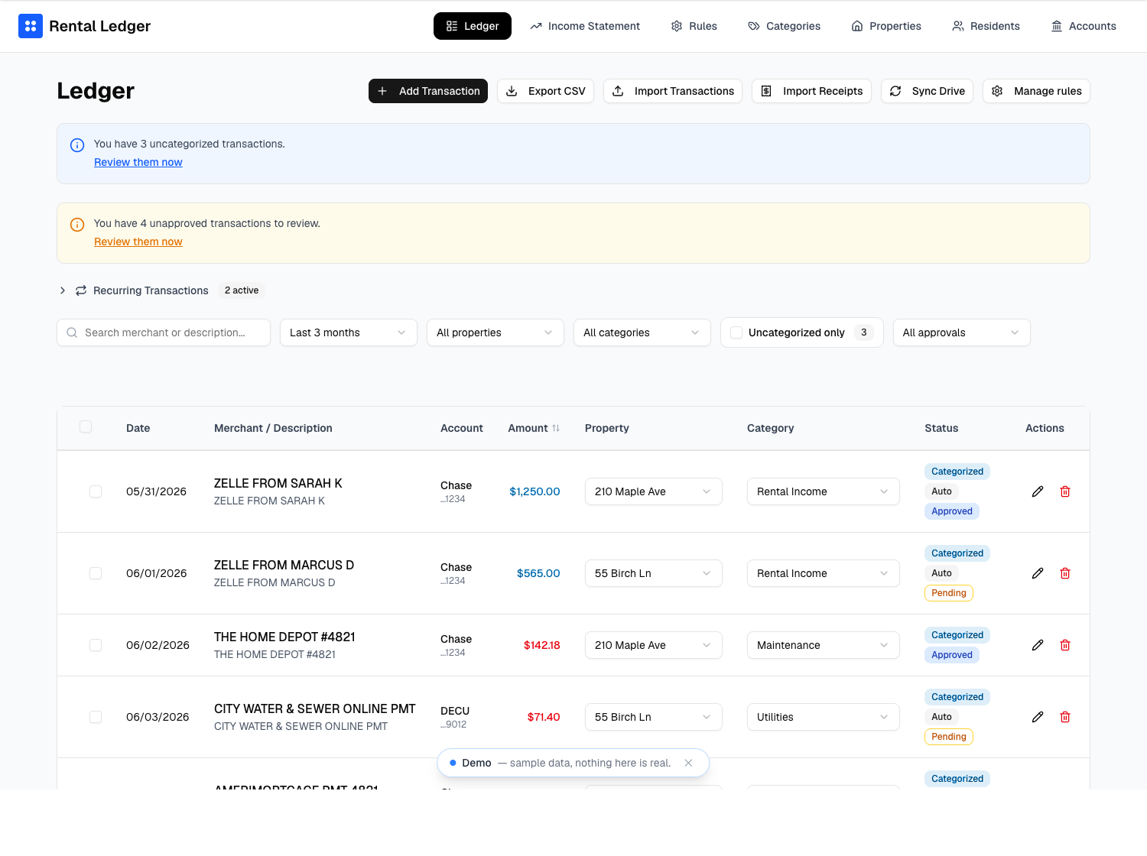Delete the ZELLE FROM MARCUS D transaction
Image resolution: width=1147 pixels, height=856 pixels.
(x=1065, y=573)
